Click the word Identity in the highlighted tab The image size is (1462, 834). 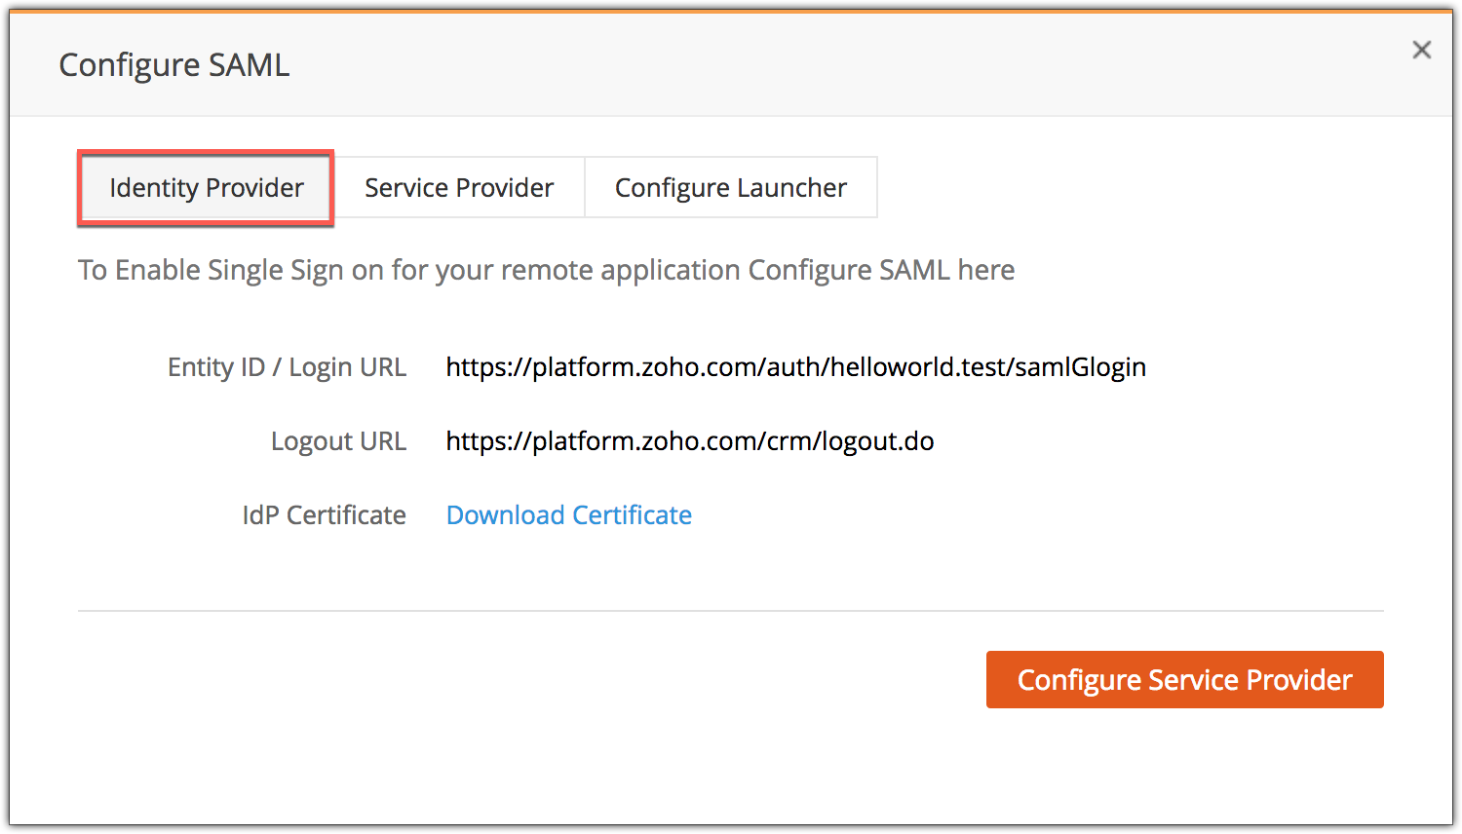coord(154,188)
